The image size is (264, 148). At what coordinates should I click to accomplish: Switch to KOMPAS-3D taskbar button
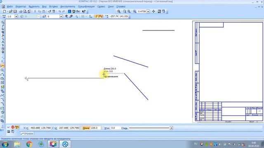65,144
